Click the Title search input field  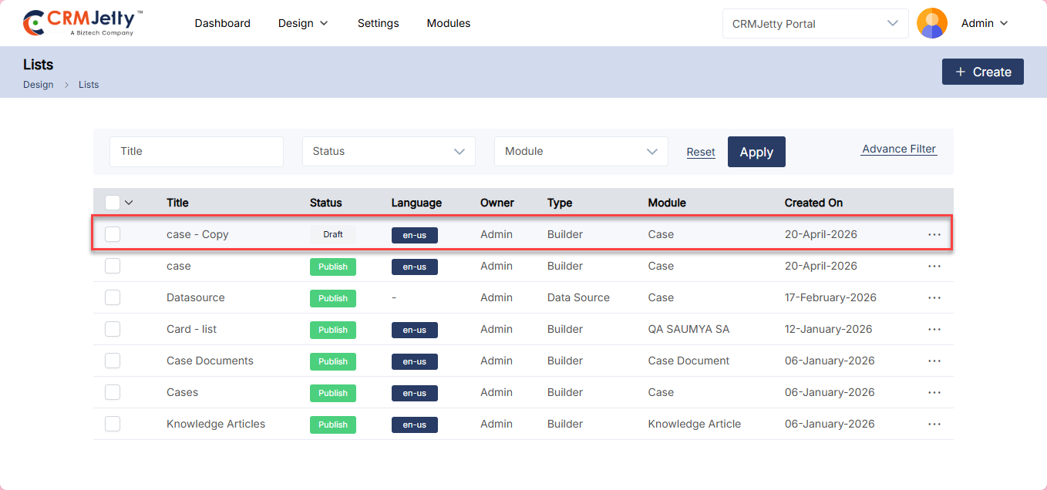[x=197, y=152]
